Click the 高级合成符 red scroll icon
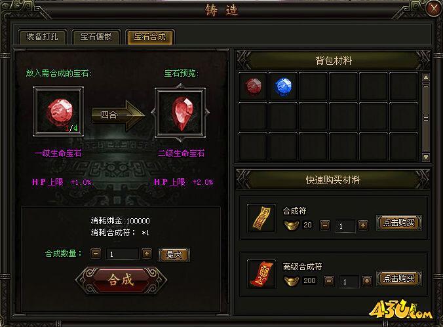Viewport: 443px width, 327px height. [261, 273]
